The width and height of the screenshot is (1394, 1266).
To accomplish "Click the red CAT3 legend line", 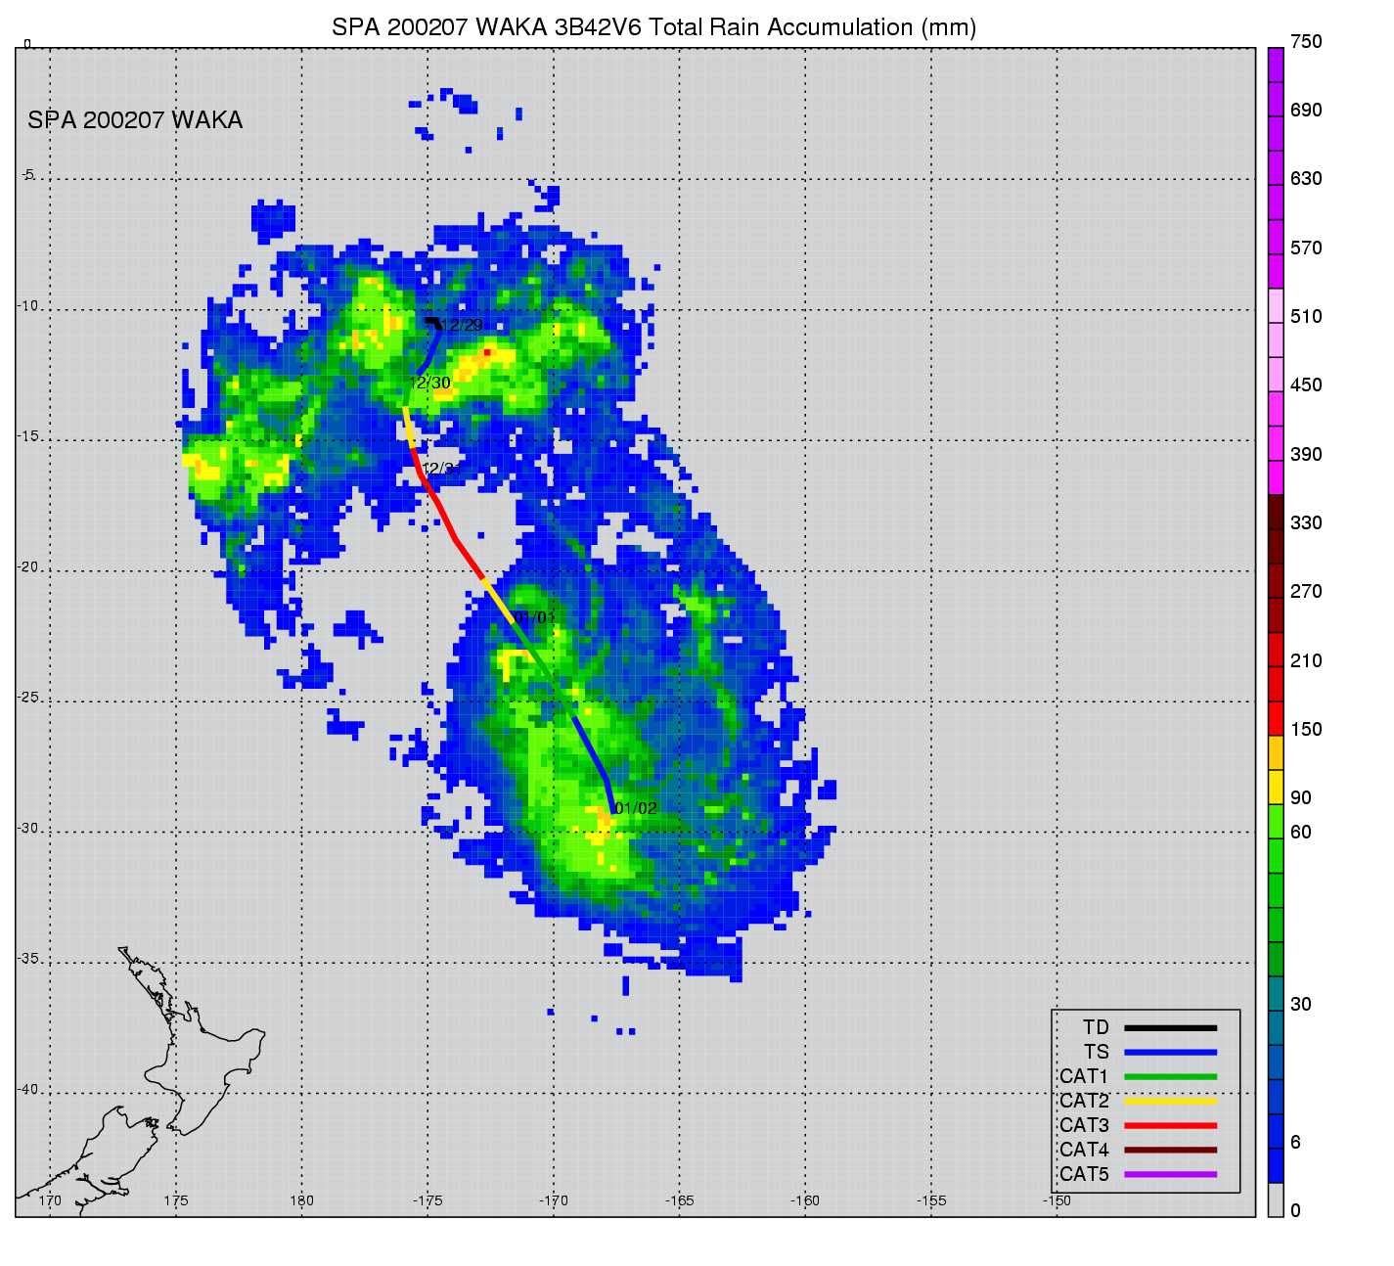I will coord(1170,1126).
